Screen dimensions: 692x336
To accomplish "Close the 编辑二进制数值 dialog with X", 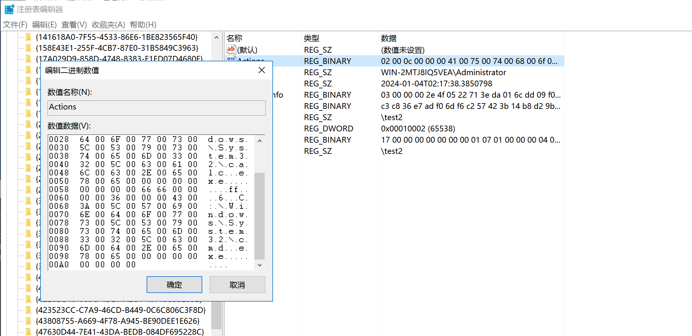I will coord(262,70).
